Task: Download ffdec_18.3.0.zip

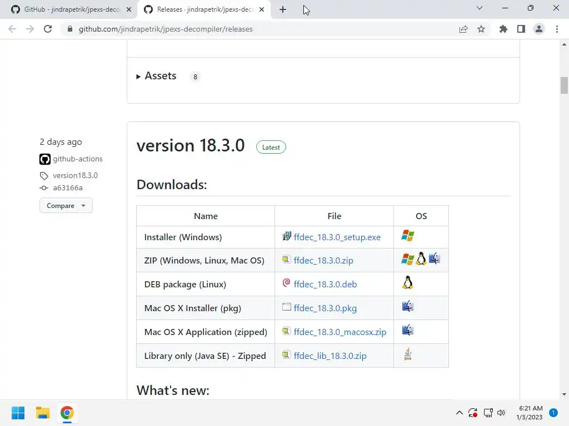Action: pos(323,261)
